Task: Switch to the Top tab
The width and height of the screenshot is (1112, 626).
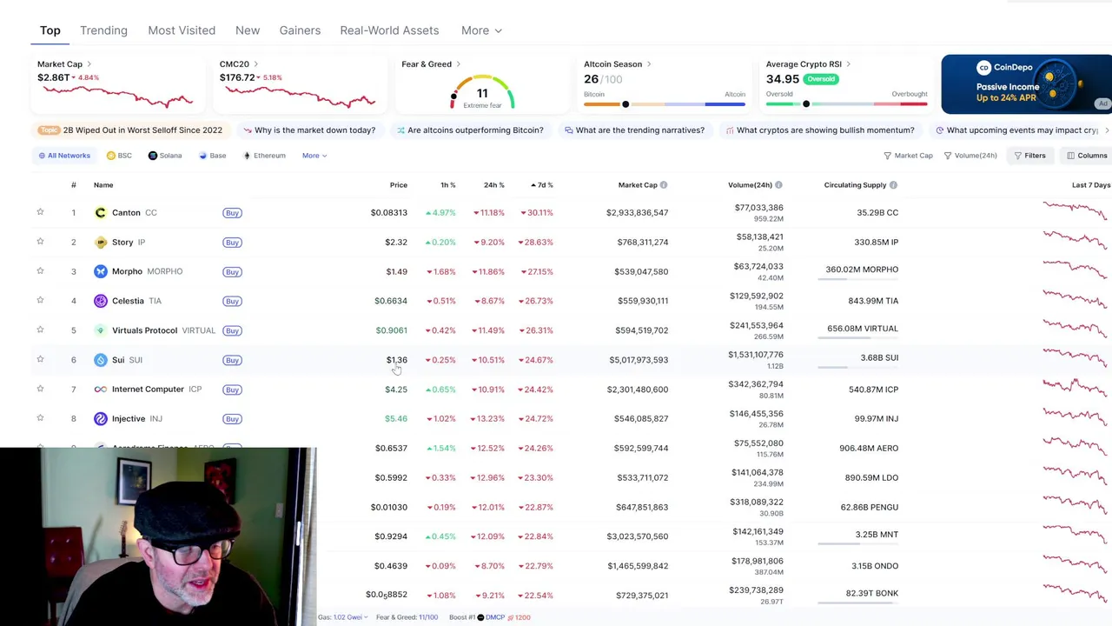Action: coord(50,30)
